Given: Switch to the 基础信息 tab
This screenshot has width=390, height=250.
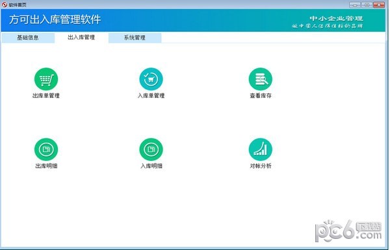Looking at the screenshot, I should 28,38.
